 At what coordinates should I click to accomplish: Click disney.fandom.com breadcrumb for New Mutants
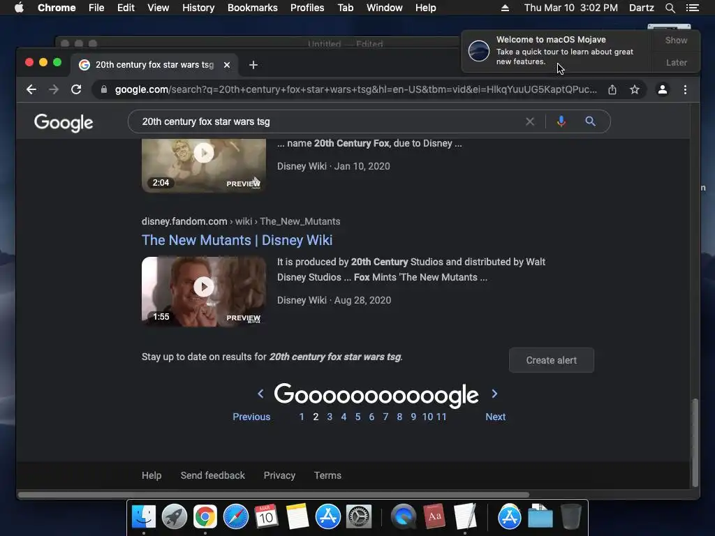pyautogui.click(x=184, y=221)
